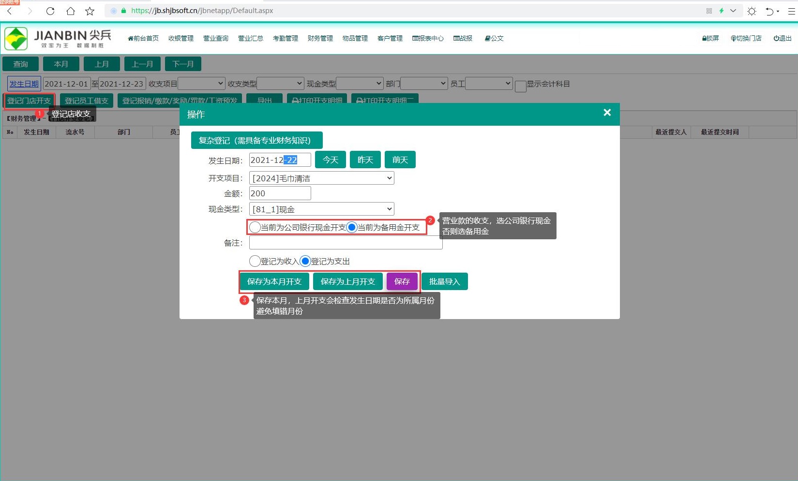This screenshot has height=481, width=798.
Task: Click the 上月 button
Action: click(102, 64)
